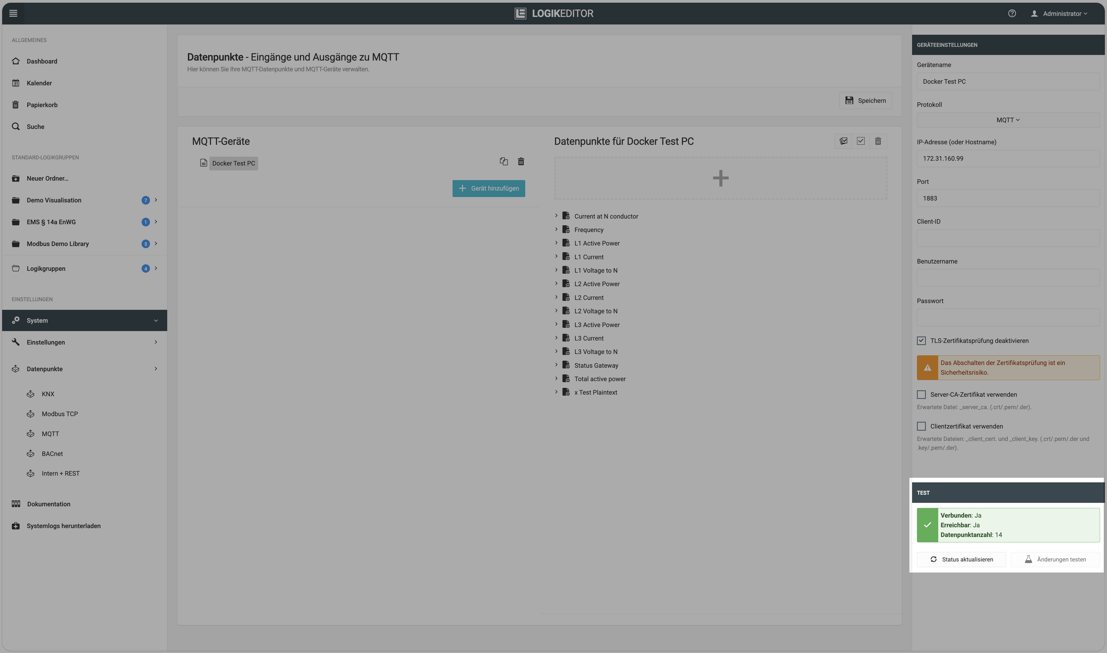Open the Protokoll MQTT dropdown

1008,120
